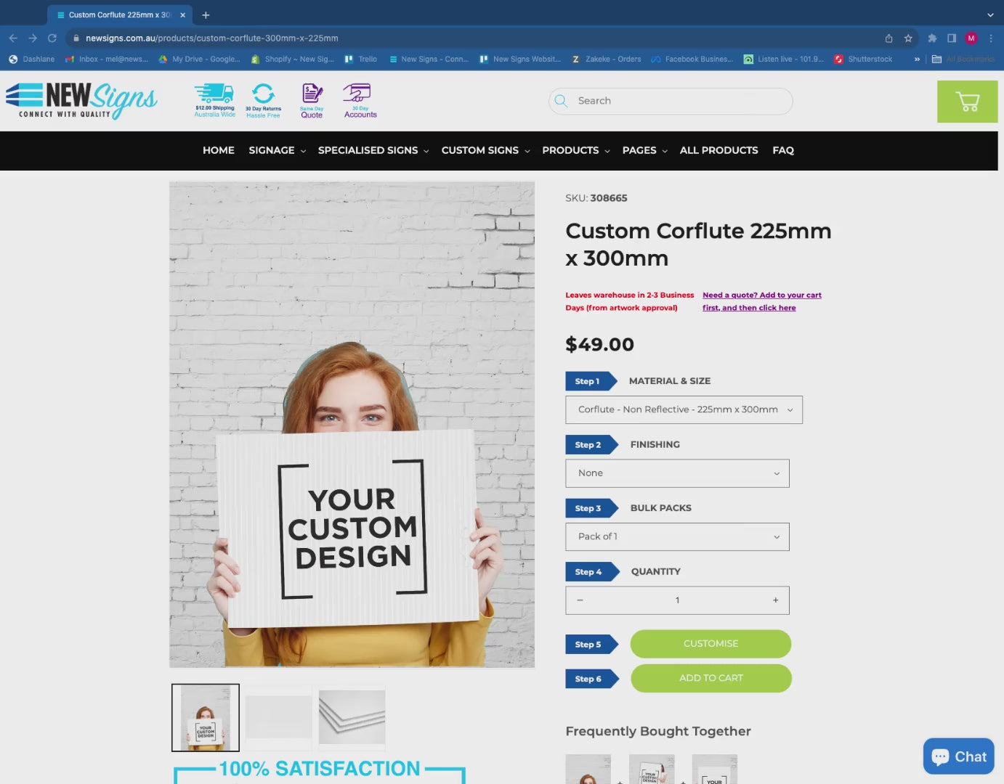Click the search magnifier icon
This screenshot has width=1004, height=784.
pos(561,101)
